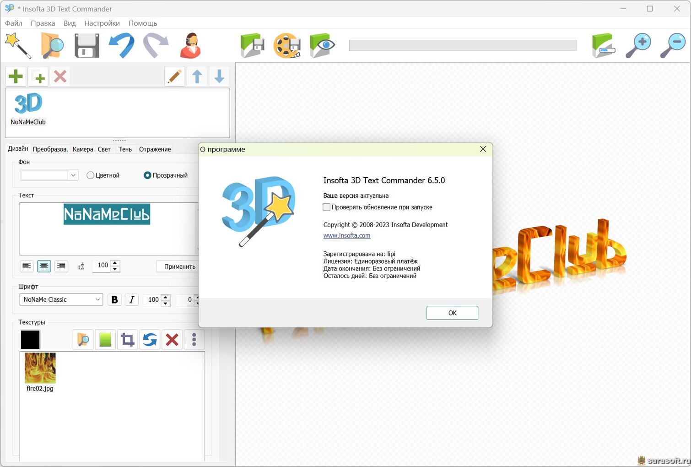The width and height of the screenshot is (691, 467).
Task: Click the zoom slider bar in the toolbar
Action: tap(463, 45)
